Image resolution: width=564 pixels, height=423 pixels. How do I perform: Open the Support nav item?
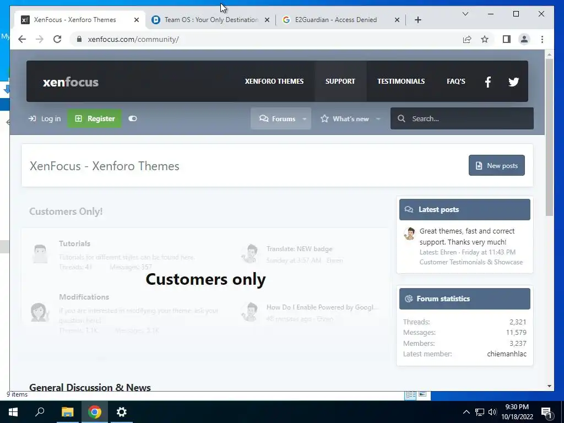340,82
